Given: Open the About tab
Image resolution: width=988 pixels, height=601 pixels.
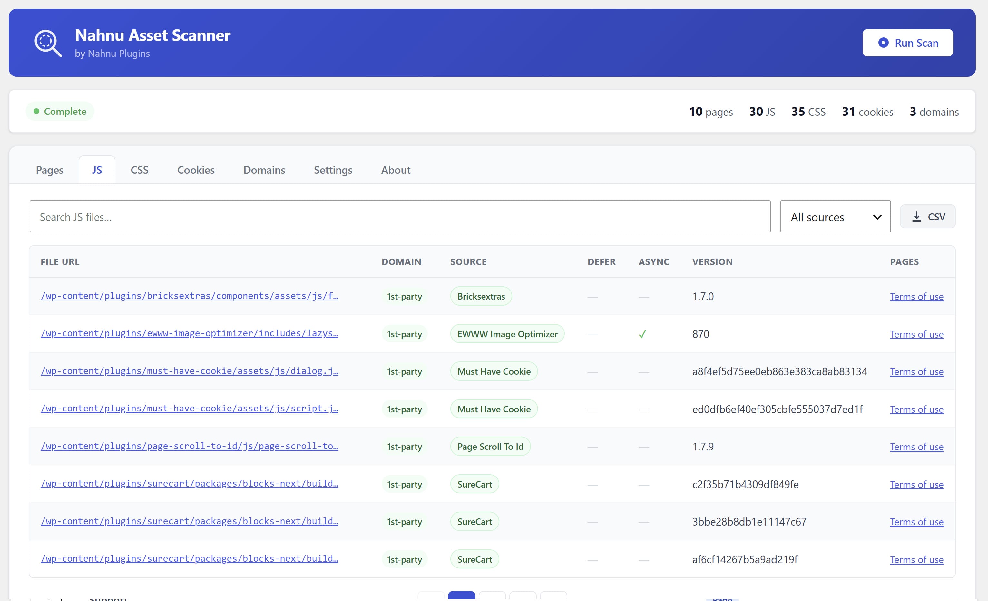Looking at the screenshot, I should click(396, 170).
